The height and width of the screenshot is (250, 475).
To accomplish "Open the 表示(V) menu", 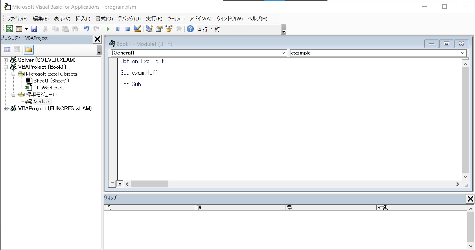I will 62,19.
